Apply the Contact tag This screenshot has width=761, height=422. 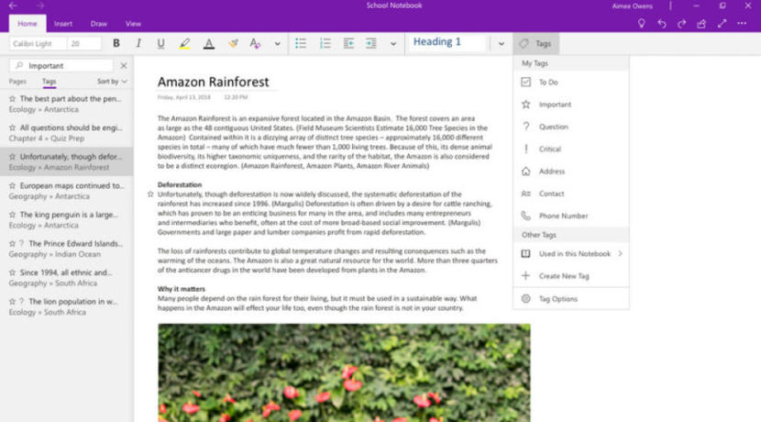pos(570,194)
